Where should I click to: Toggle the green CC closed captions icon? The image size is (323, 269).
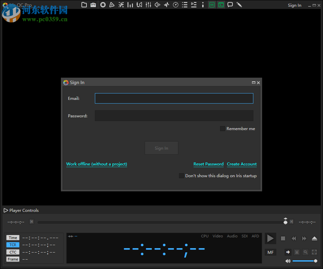[x=212, y=5]
